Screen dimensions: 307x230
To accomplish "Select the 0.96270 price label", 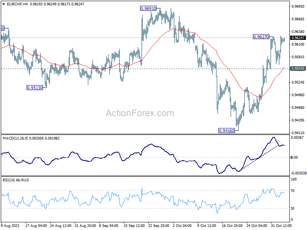I will tap(261, 37).
